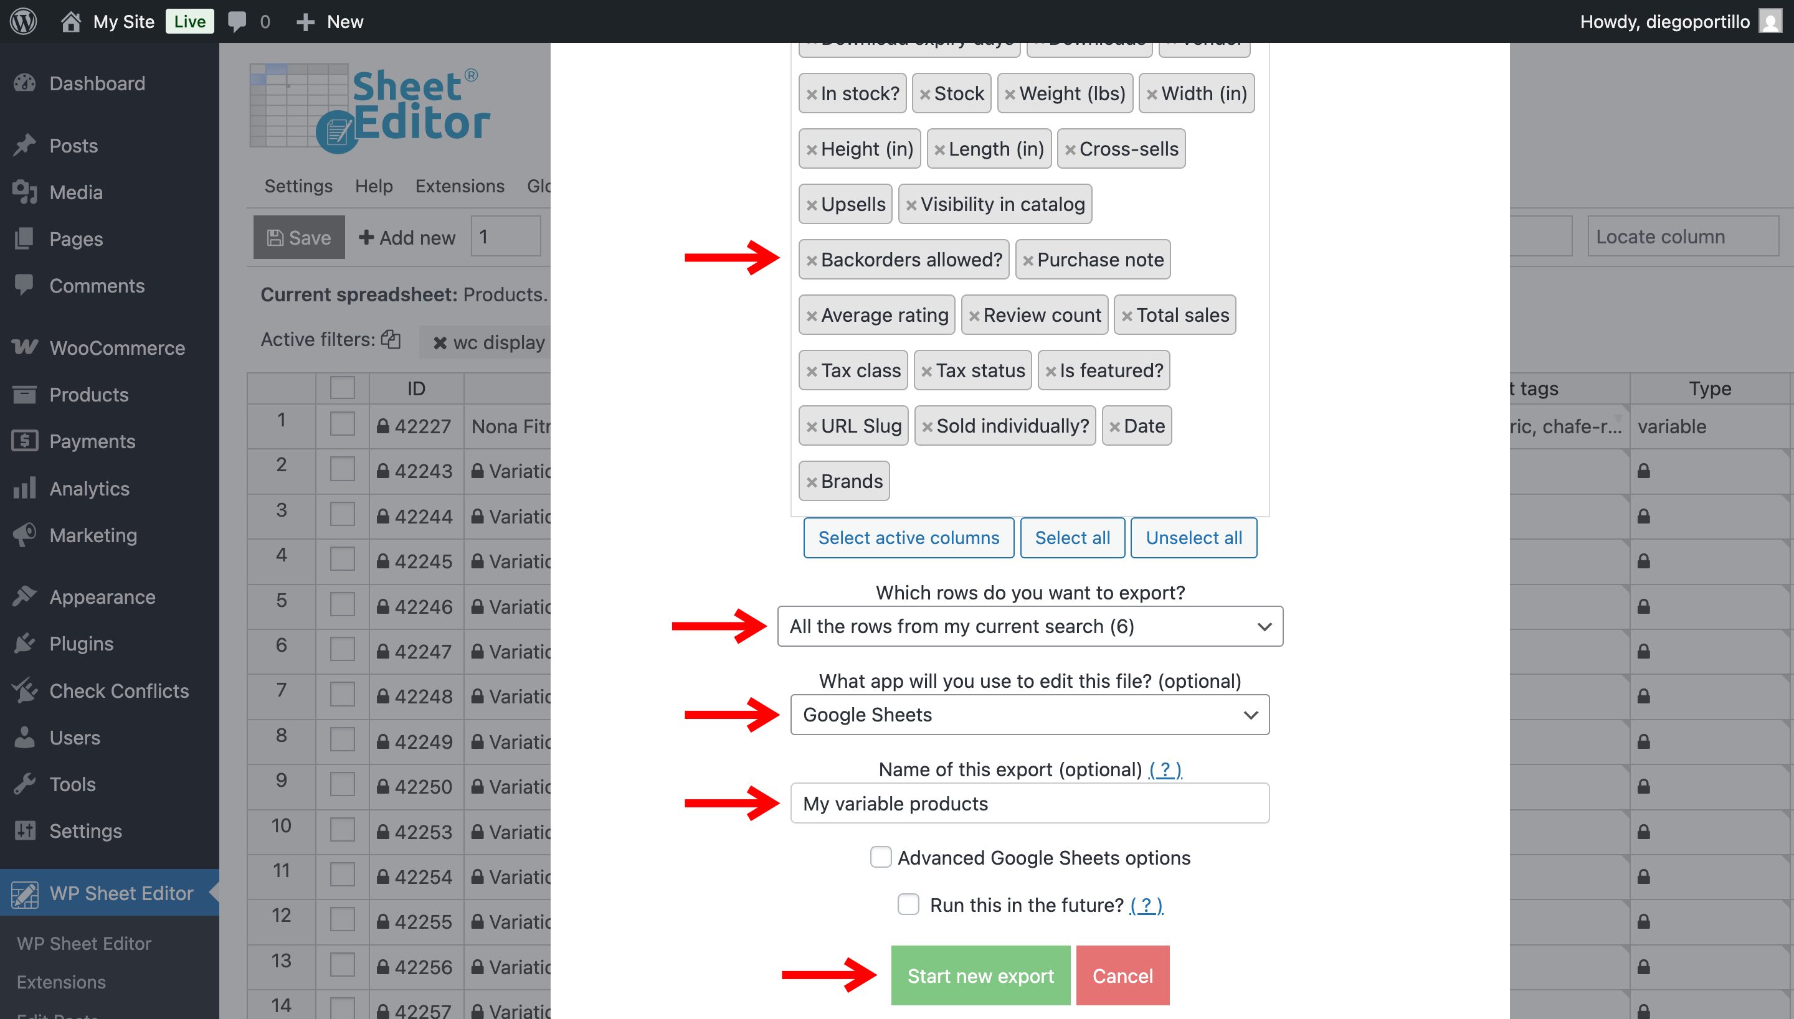Screen dimensions: 1794x1019
Task: Expand the Google Sheets app dropdown
Action: pyautogui.click(x=1029, y=714)
